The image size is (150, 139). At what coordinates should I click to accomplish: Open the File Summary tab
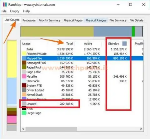(x=118, y=20)
